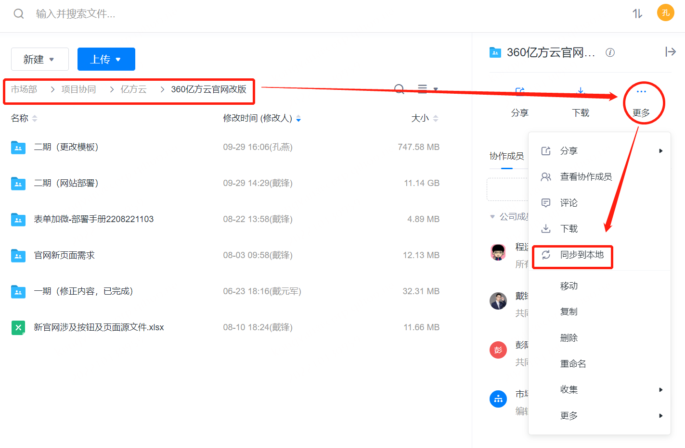Screen dimensions: 685x448
Task: Open the 更多 ellipsis actions icon
Action: click(641, 91)
